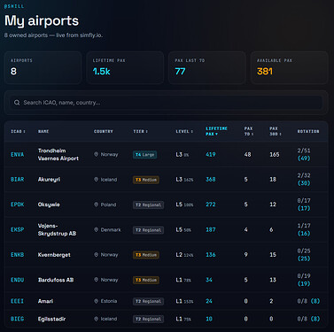Click the My airports page heading
Viewport: 334px width, 332px height.
pos(42,20)
